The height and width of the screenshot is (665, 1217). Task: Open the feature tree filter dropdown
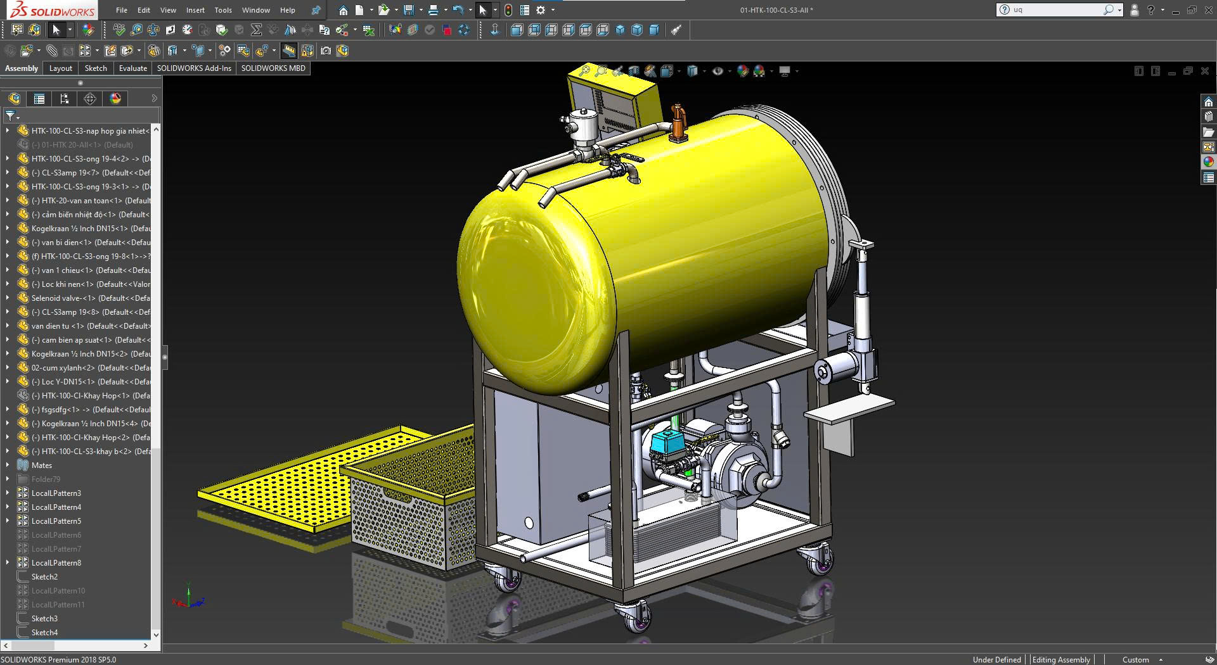pos(12,116)
